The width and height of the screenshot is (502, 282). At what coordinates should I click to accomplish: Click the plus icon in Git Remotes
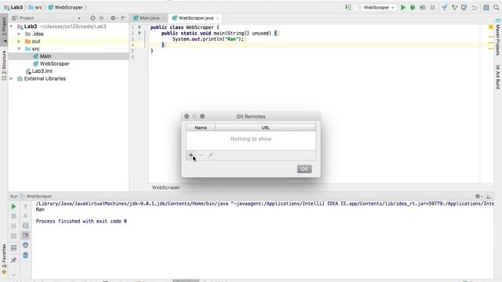tap(191, 155)
